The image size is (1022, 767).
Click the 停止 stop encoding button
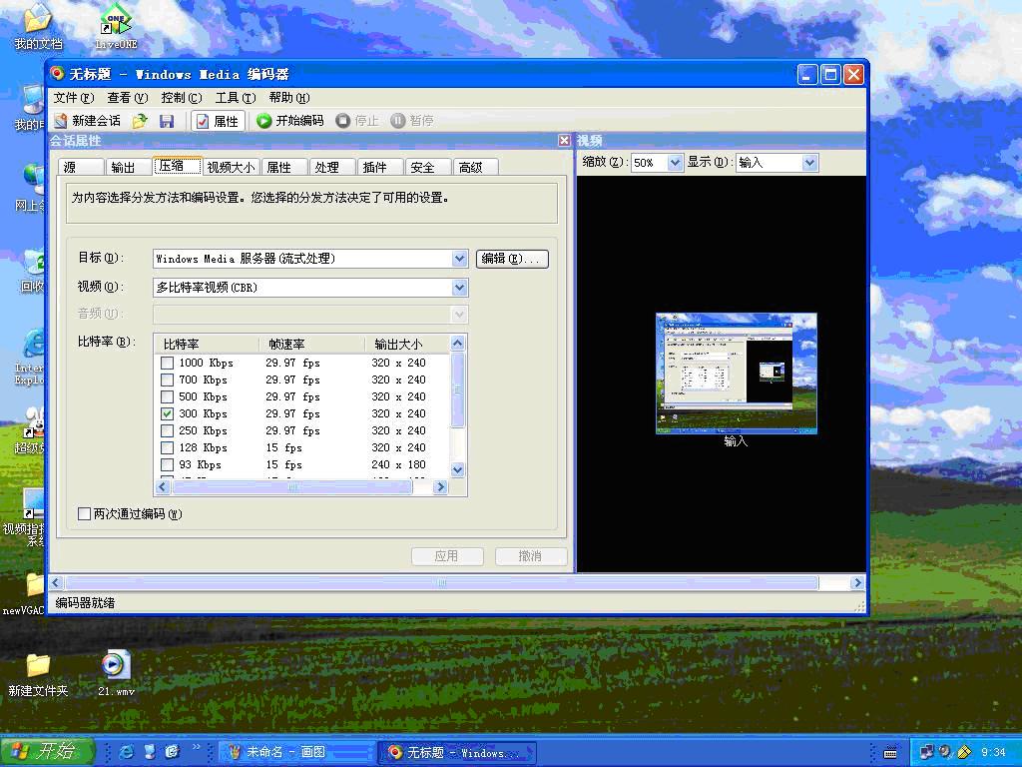point(356,121)
